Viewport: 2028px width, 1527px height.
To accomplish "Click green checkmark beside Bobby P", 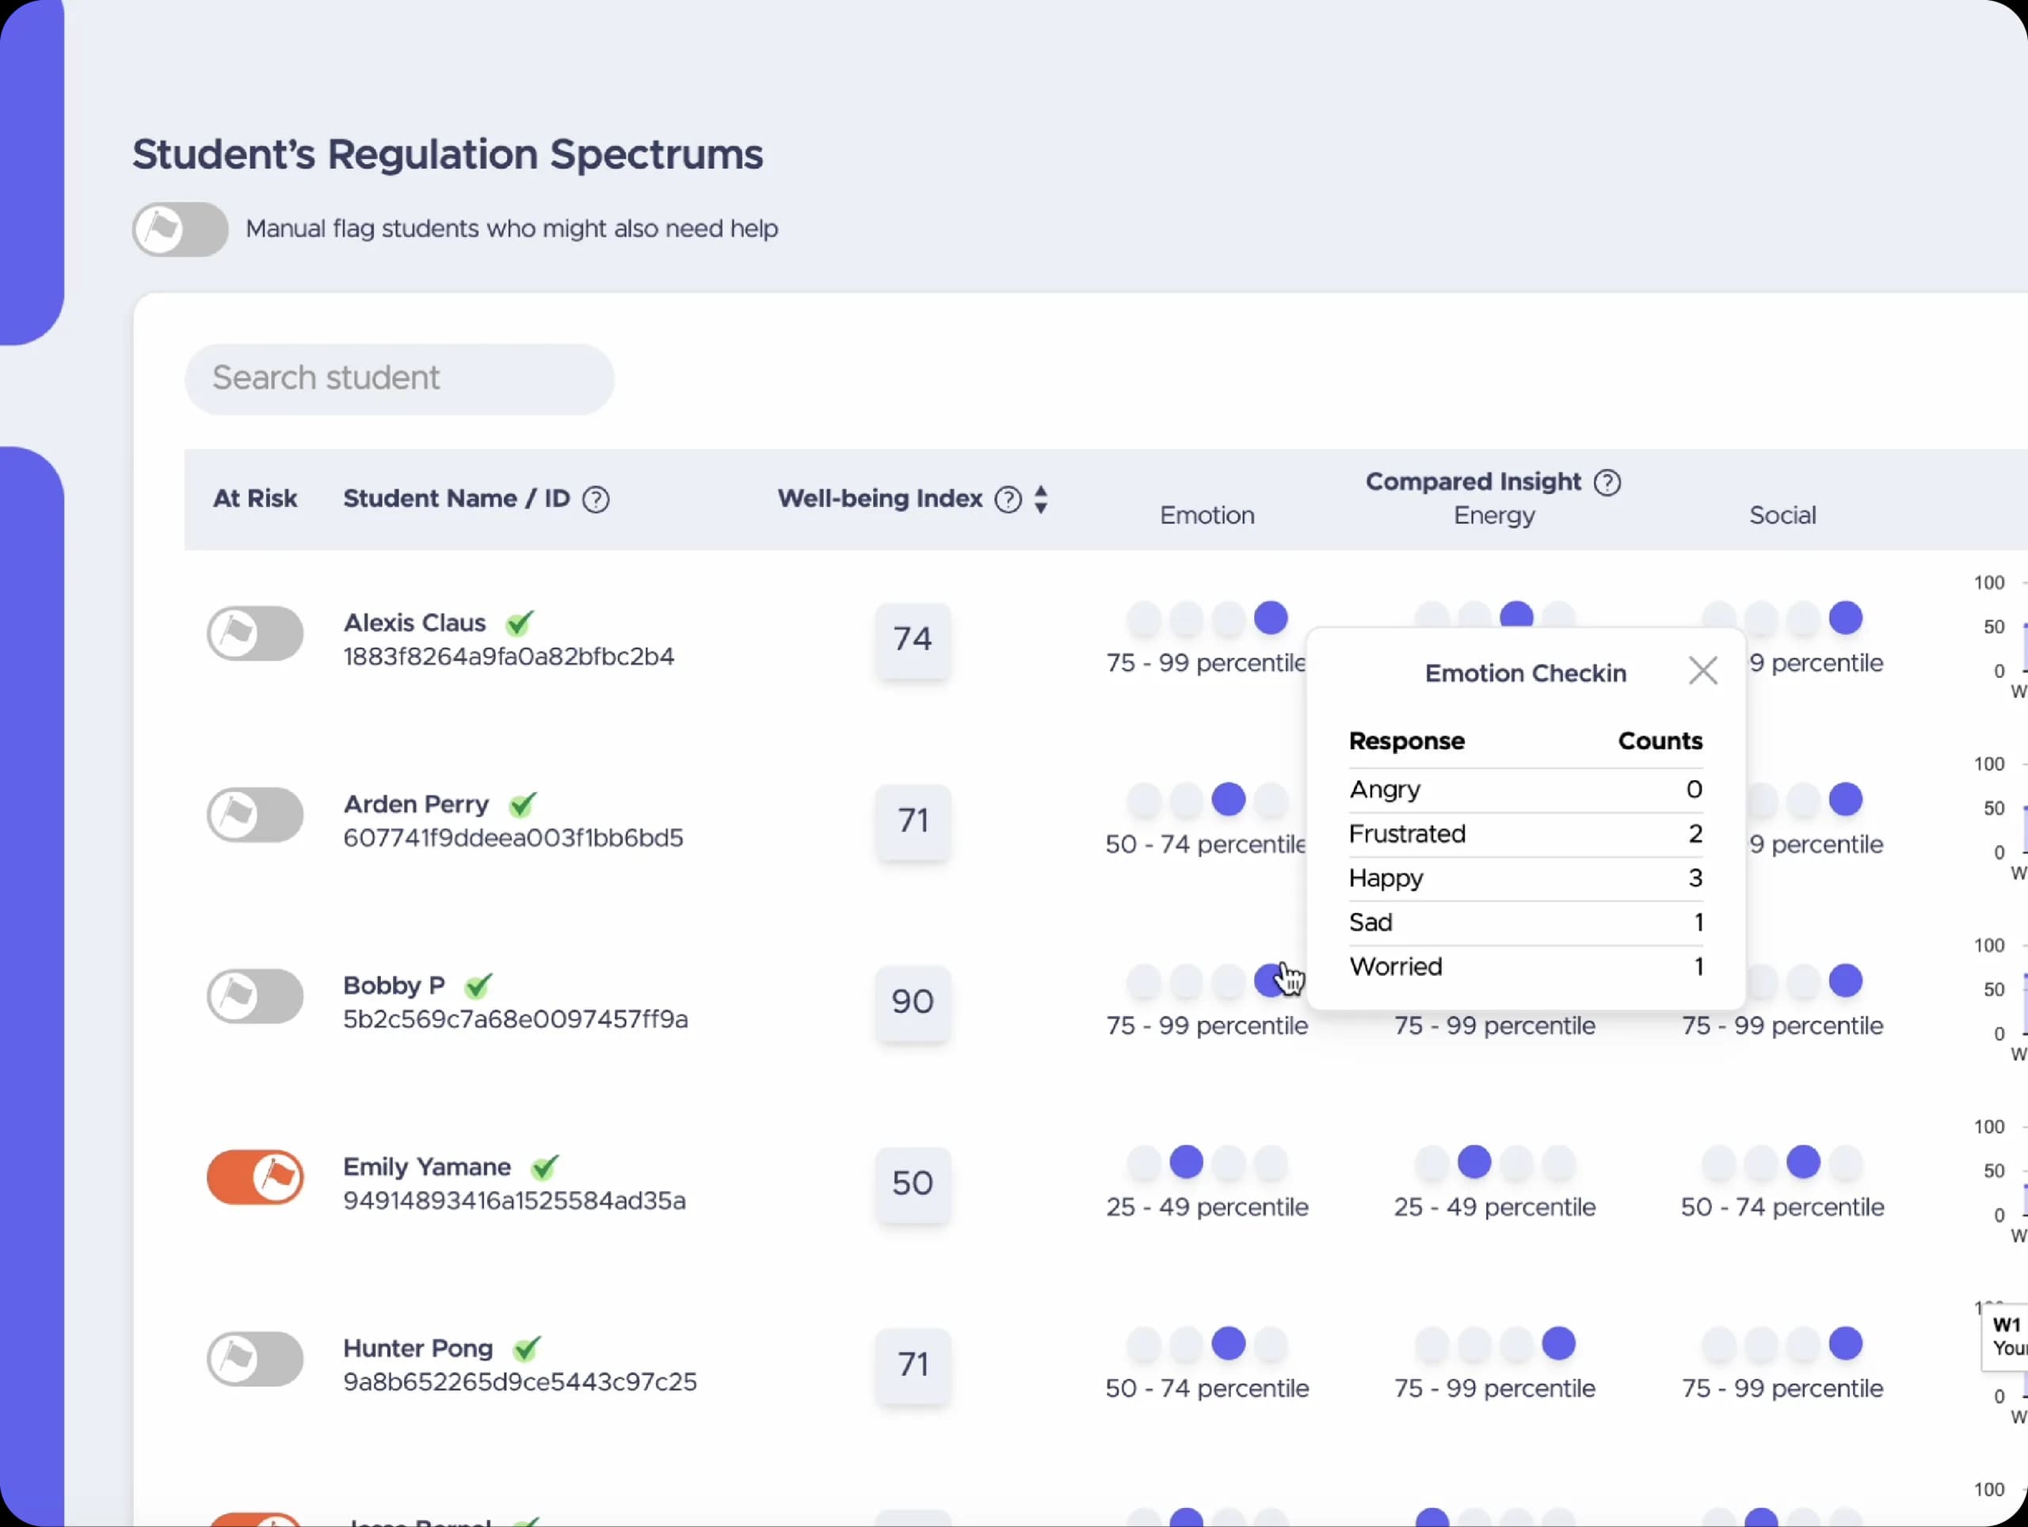I will tap(478, 985).
